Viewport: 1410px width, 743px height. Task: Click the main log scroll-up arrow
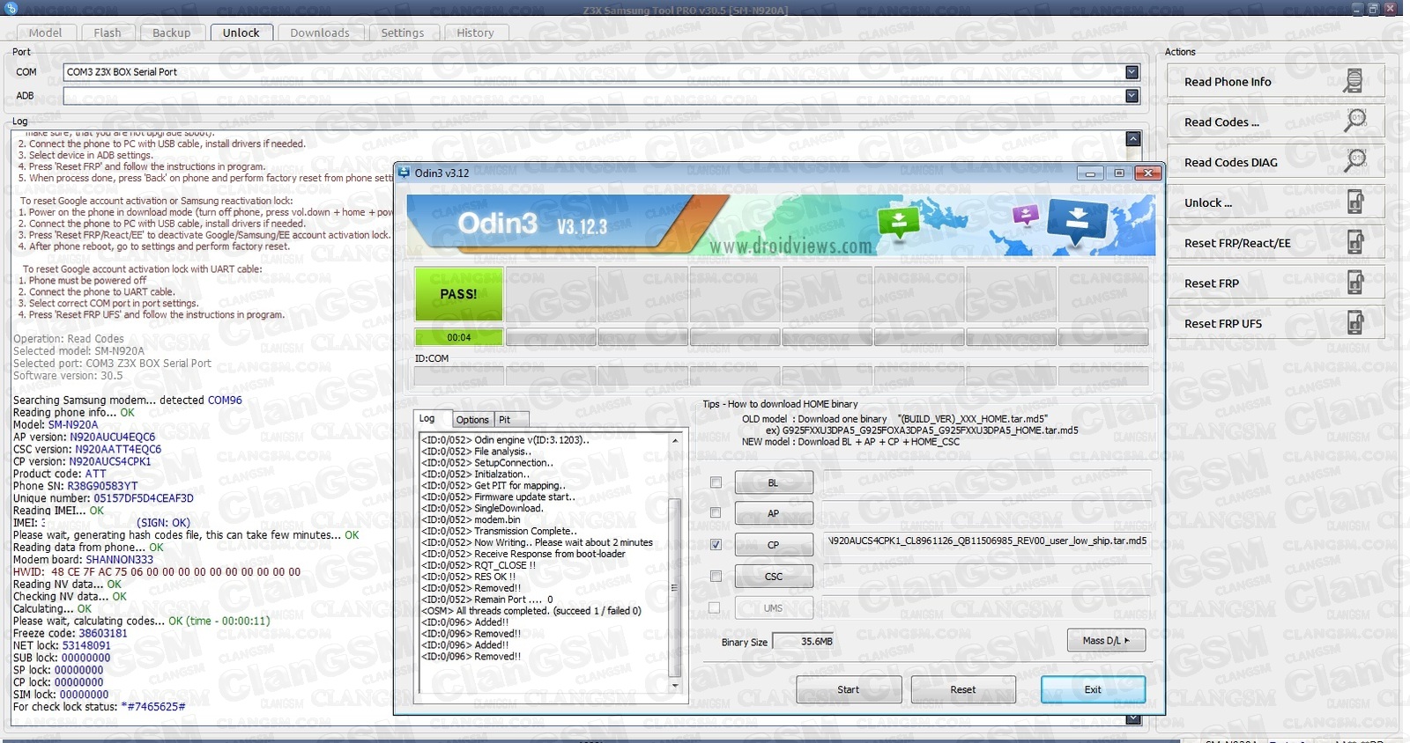[1133, 138]
